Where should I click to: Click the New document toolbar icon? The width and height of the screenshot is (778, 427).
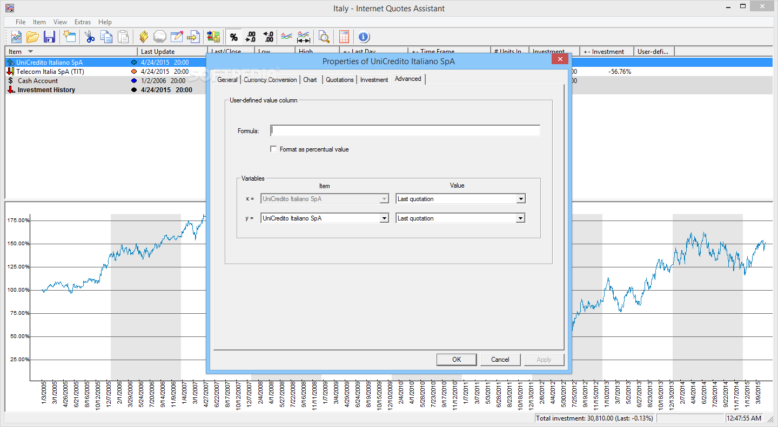pos(16,37)
